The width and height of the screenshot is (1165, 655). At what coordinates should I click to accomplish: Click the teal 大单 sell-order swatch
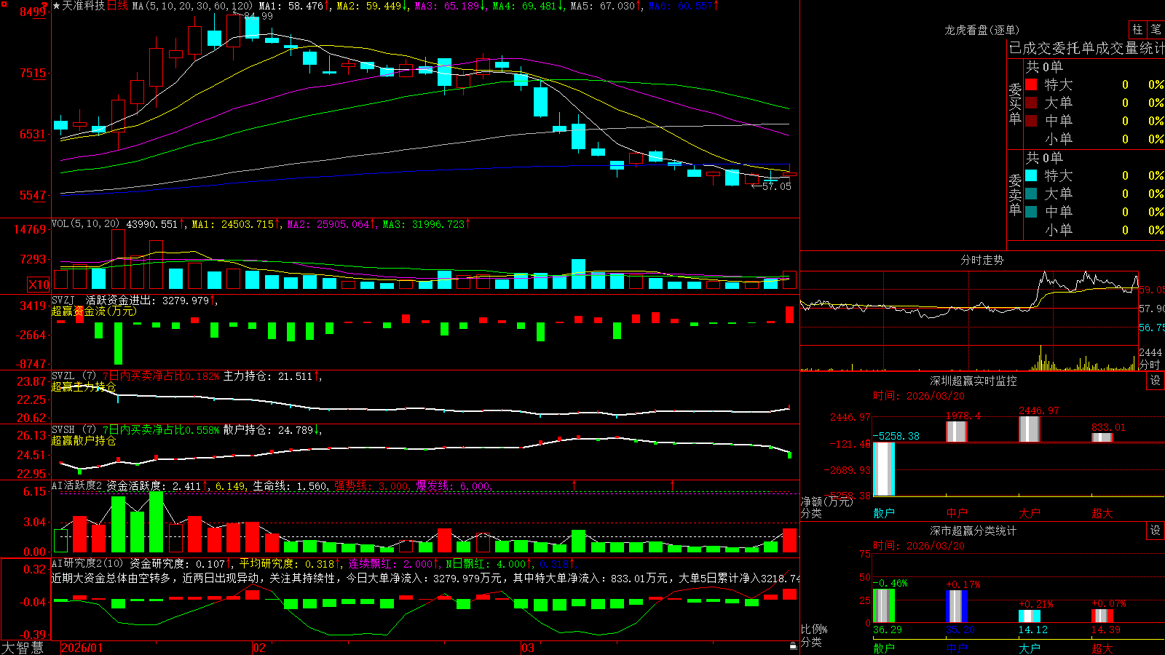(1031, 194)
